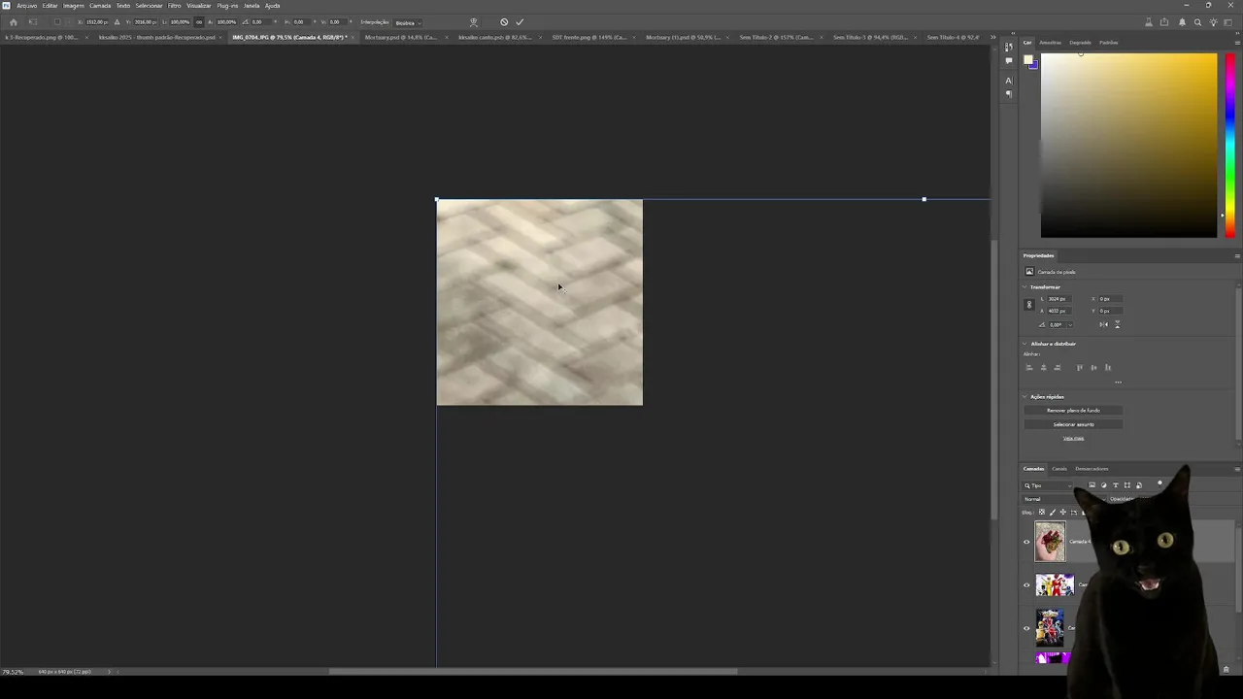Open the Visualizar menu

click(199, 6)
